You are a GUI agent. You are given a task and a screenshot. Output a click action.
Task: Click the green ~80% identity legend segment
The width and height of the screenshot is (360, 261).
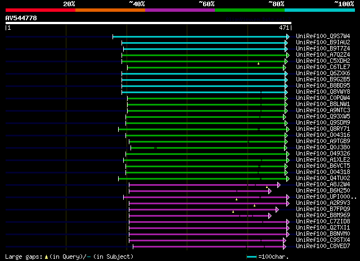click(x=250, y=10)
